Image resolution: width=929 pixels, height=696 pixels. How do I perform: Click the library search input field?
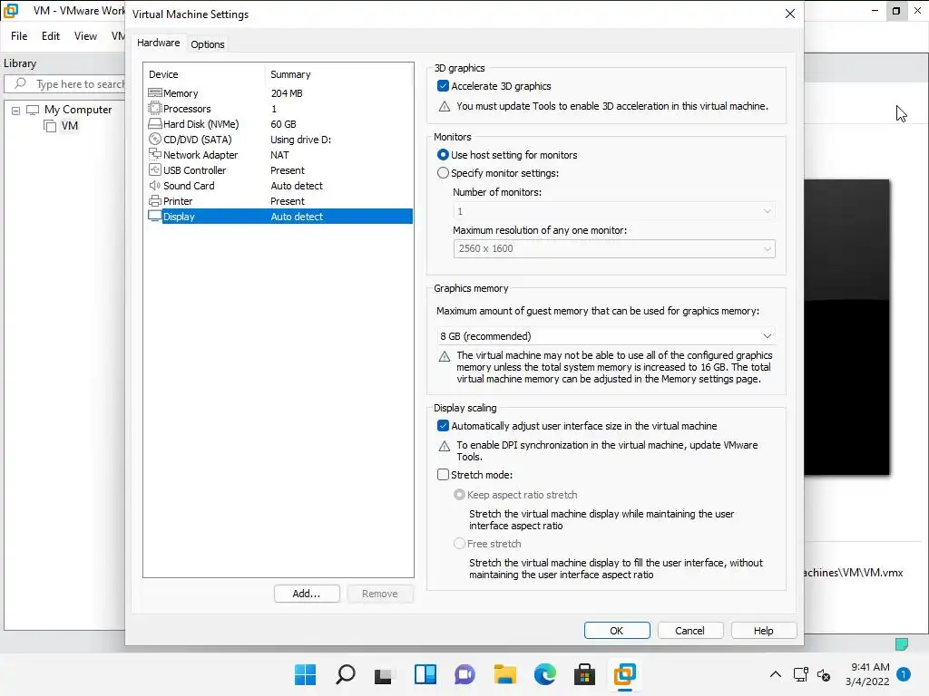click(65, 84)
